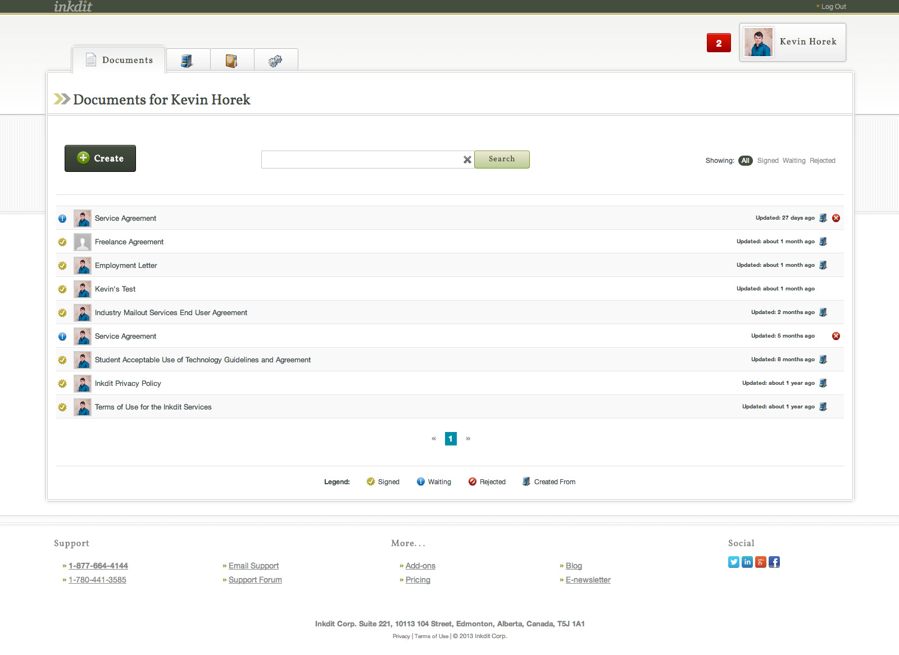Click signed status icon for Kevin's Test
This screenshot has height=655, width=899.
pos(62,289)
